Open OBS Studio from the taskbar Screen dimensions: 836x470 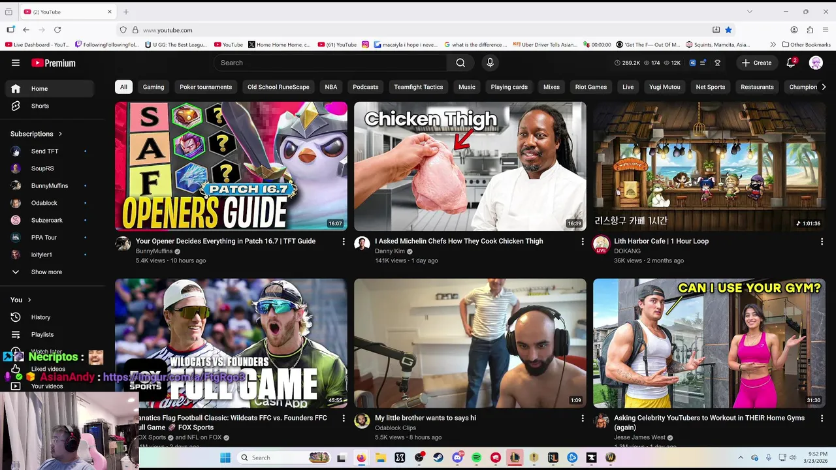tap(419, 458)
